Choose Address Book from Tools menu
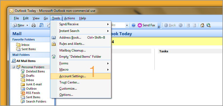 81,38
